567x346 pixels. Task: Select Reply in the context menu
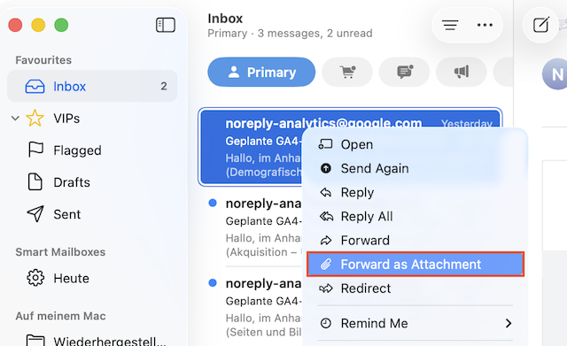point(416,192)
